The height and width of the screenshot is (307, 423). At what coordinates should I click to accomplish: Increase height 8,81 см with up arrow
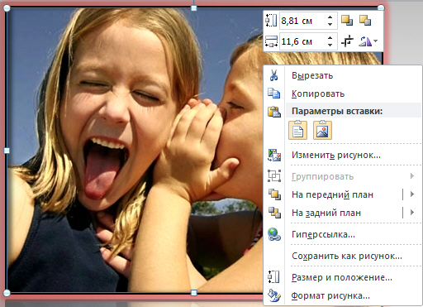click(x=330, y=17)
